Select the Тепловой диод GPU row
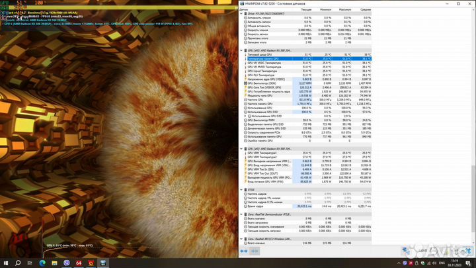This screenshot has width=476, height=268. (x=307, y=55)
